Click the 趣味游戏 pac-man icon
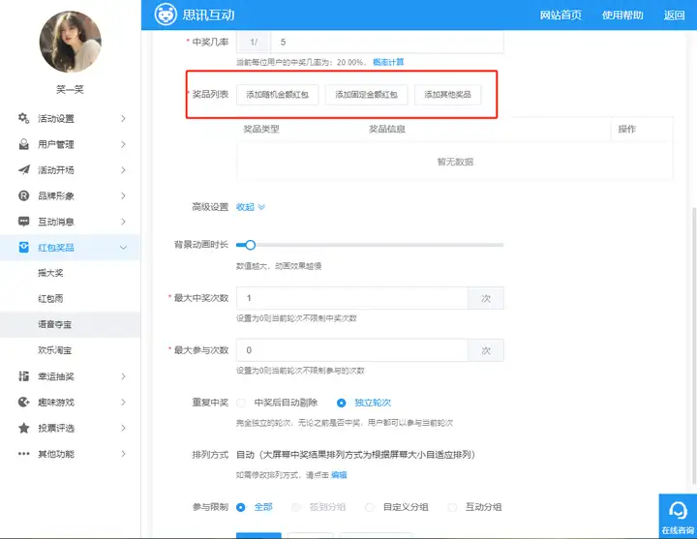This screenshot has height=539, width=697. (x=23, y=402)
